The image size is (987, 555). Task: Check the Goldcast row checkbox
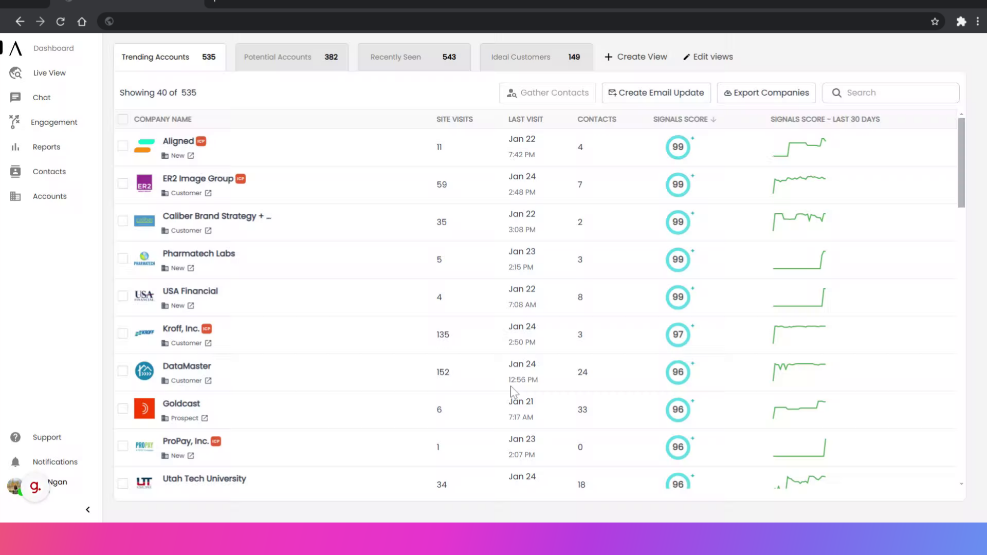click(x=123, y=409)
